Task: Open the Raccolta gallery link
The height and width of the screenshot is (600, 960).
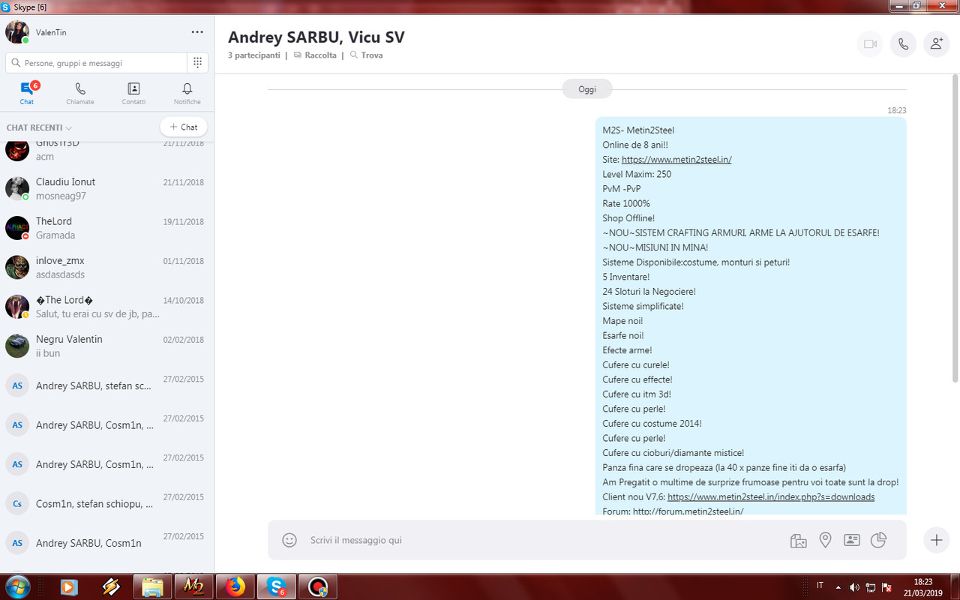Action: tap(315, 55)
